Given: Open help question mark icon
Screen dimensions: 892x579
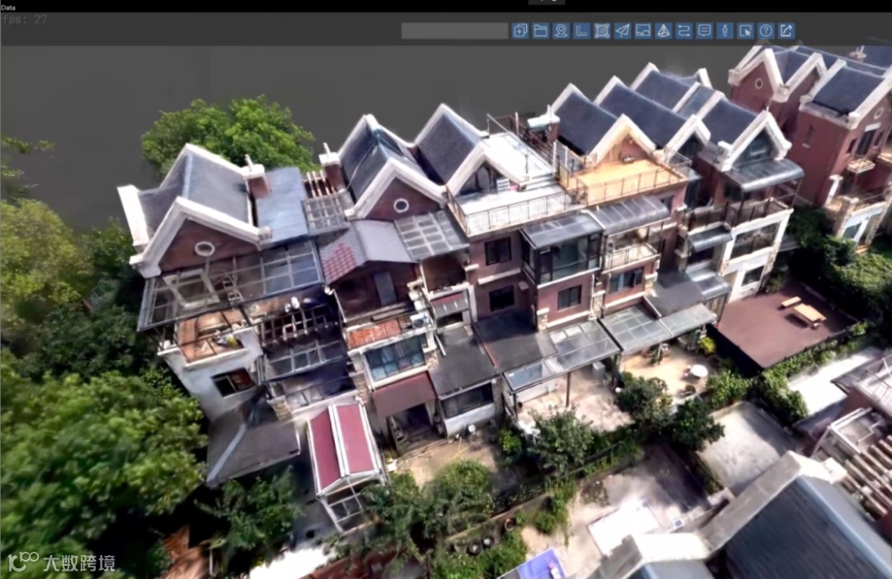Looking at the screenshot, I should (x=766, y=31).
